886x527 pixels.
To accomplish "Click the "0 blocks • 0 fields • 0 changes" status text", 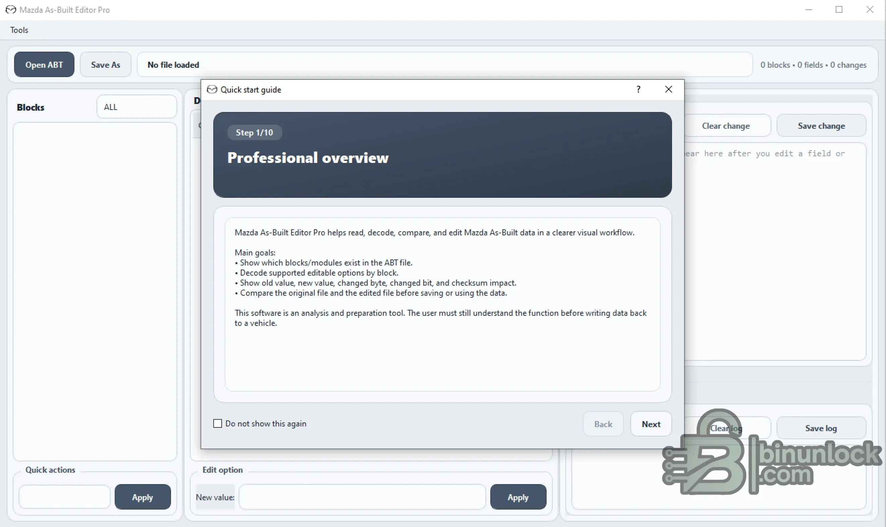I will coord(813,65).
